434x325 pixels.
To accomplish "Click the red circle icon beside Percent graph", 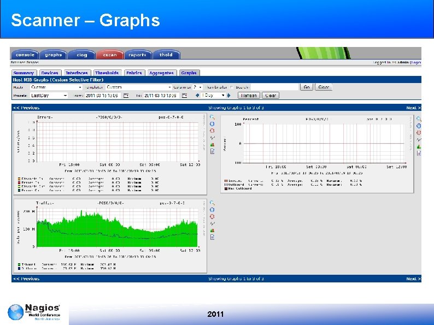I will click(x=419, y=133).
